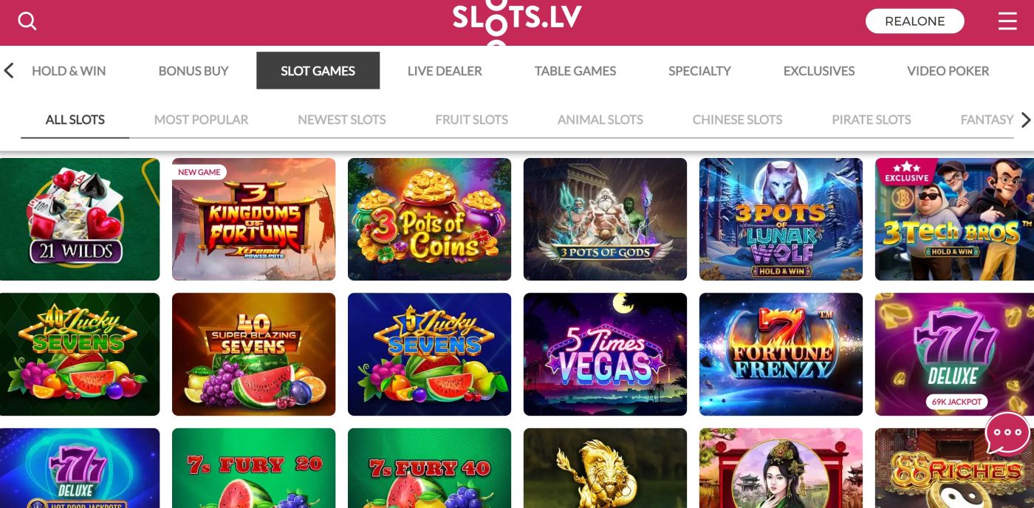The height and width of the screenshot is (508, 1034).
Task: Open 3 Kingdoms of Fortune game
Action: pos(254,219)
